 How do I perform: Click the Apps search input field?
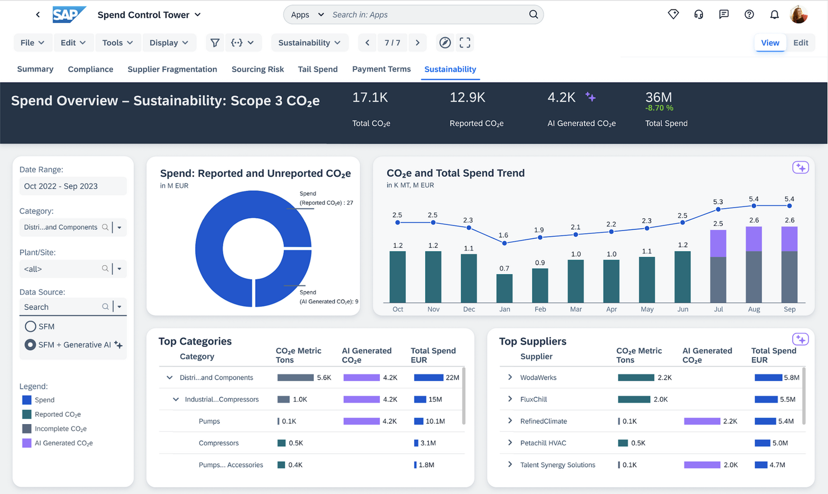coord(425,15)
